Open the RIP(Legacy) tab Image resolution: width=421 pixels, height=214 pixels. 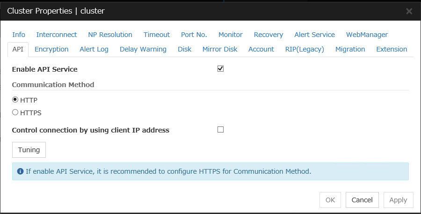click(x=305, y=49)
